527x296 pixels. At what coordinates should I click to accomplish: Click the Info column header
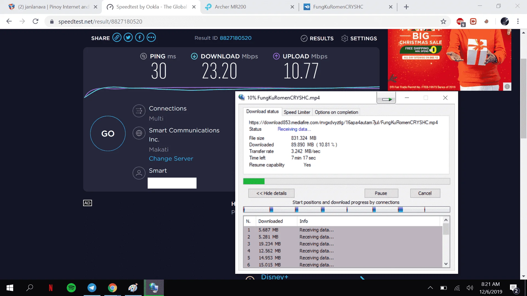369,221
